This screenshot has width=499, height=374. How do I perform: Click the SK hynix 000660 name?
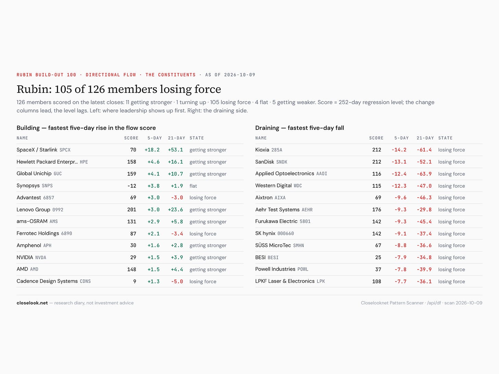pos(275,234)
